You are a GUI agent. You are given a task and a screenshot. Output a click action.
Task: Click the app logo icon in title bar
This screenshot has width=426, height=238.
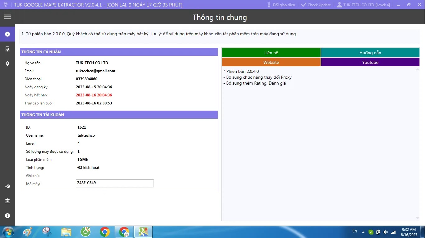[x=6, y=5]
